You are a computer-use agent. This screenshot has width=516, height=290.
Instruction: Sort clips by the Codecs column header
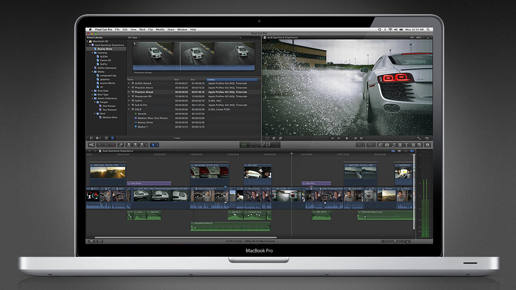pos(232,79)
